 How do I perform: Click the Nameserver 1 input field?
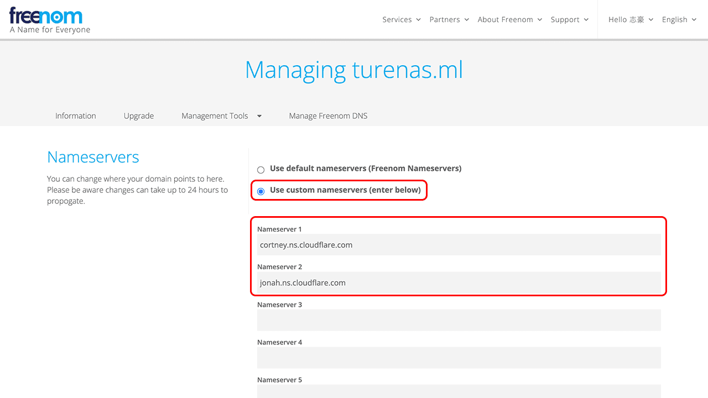point(459,245)
